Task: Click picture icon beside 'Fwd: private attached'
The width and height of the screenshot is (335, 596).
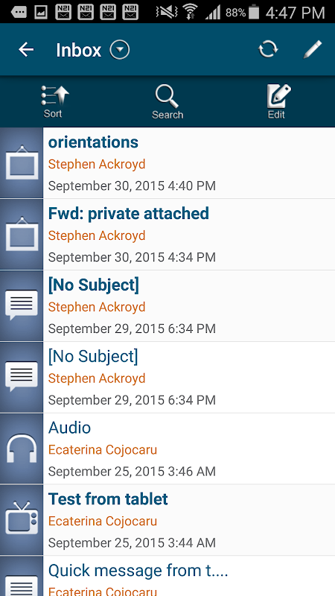Action: tap(22, 234)
